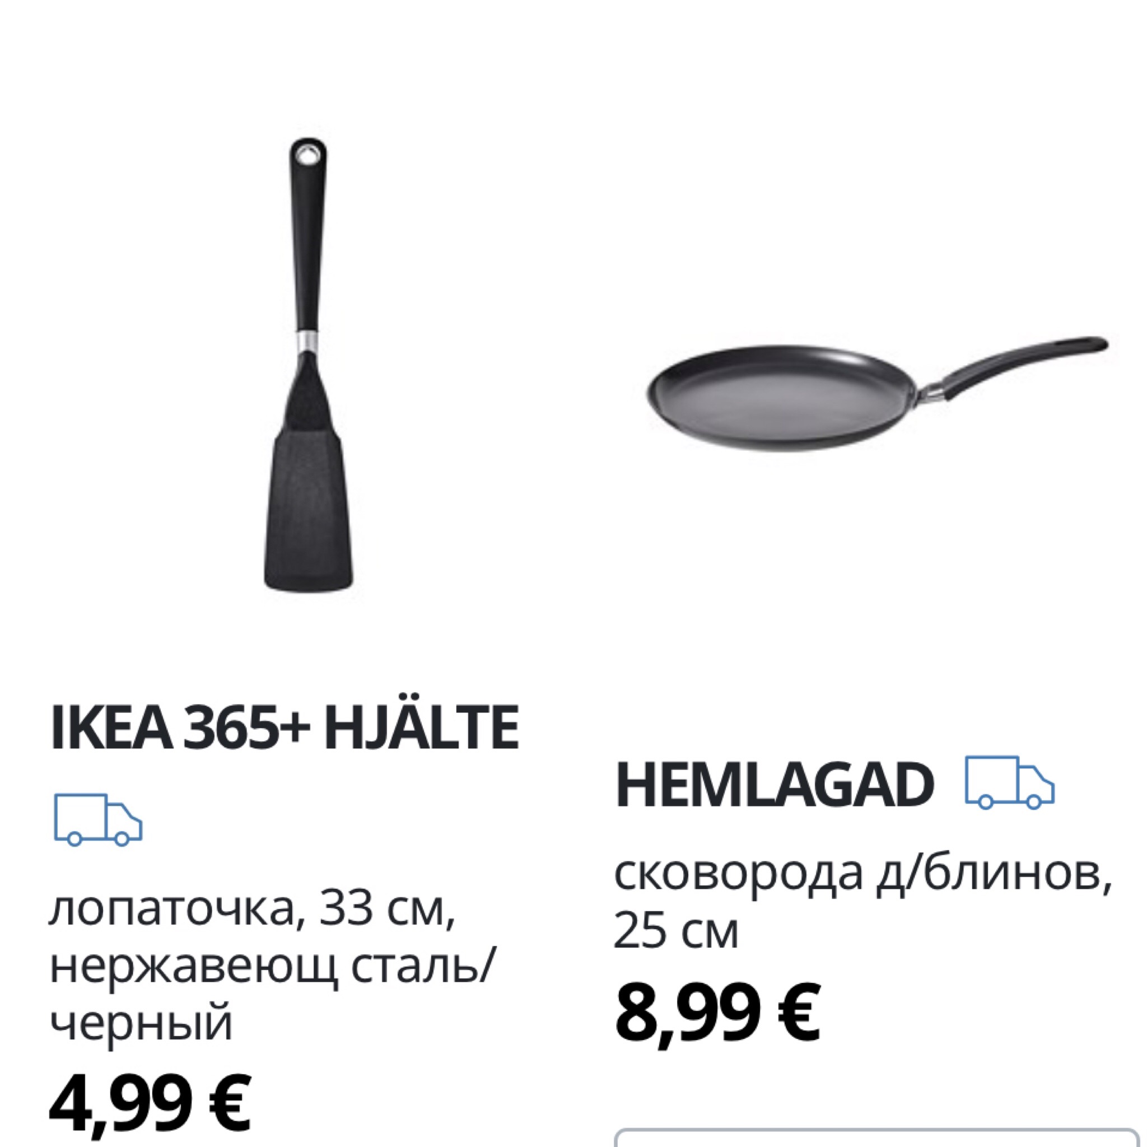This screenshot has width=1147, height=1147.
Task: Click the 'сковорода д/блинов,' description line
Action: point(862,874)
